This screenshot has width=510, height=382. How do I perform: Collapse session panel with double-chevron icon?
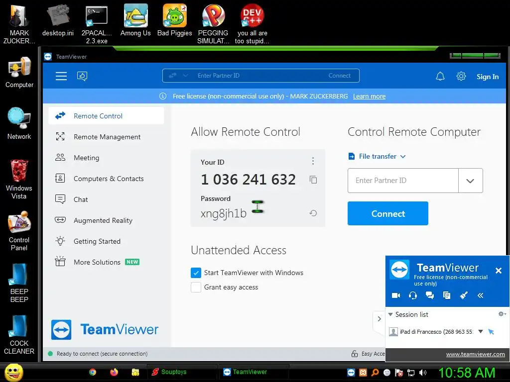click(481, 295)
